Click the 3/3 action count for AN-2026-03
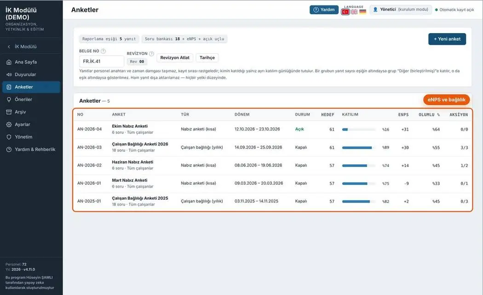483x295 pixels. [x=464, y=148]
